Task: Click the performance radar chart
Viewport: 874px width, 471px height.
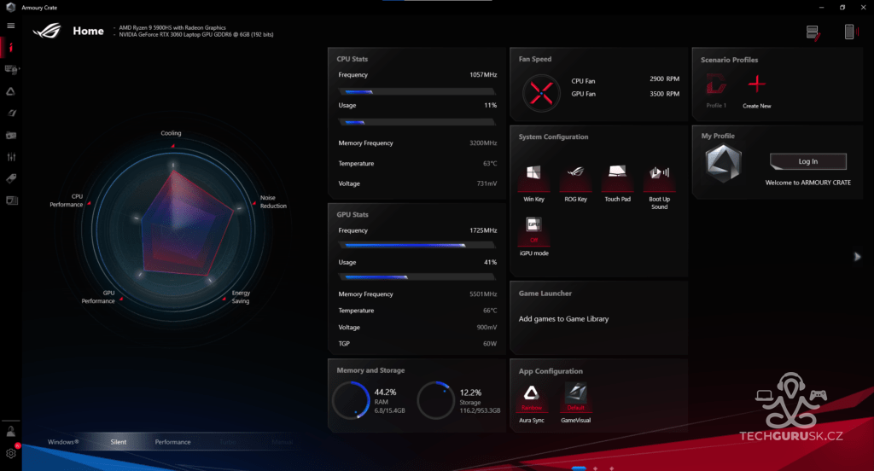Action: tap(174, 229)
